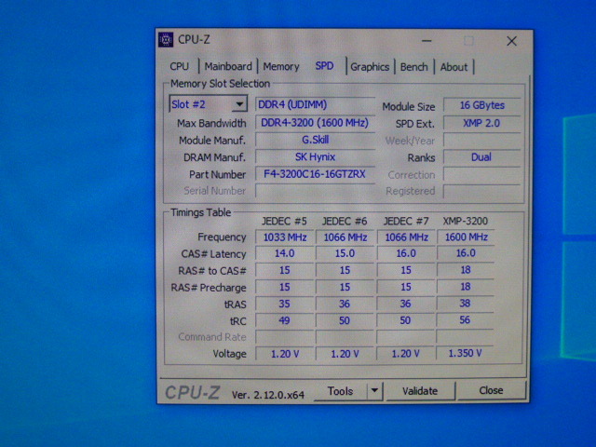
Task: Click the XMP-3200 column header
Action: [x=466, y=221]
